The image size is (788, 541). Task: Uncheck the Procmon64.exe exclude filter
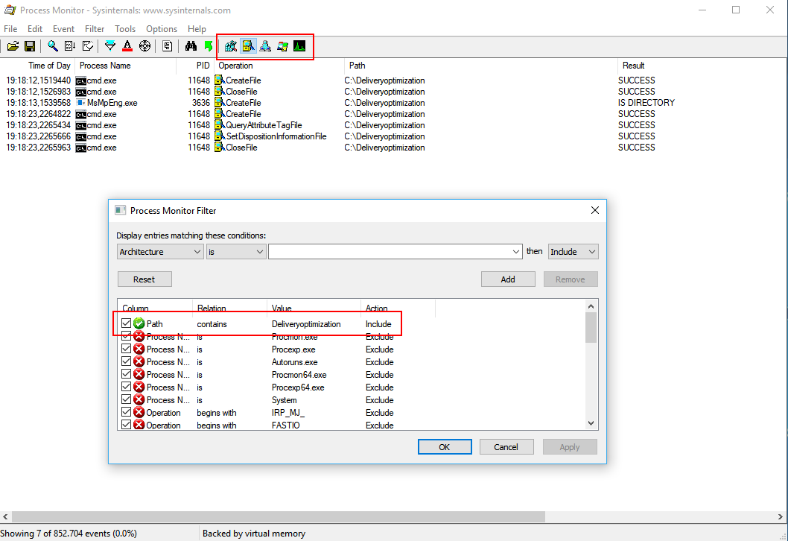126,374
